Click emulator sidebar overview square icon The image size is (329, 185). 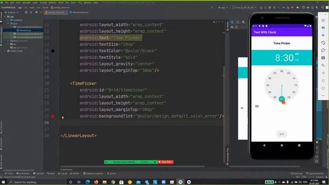(323, 88)
